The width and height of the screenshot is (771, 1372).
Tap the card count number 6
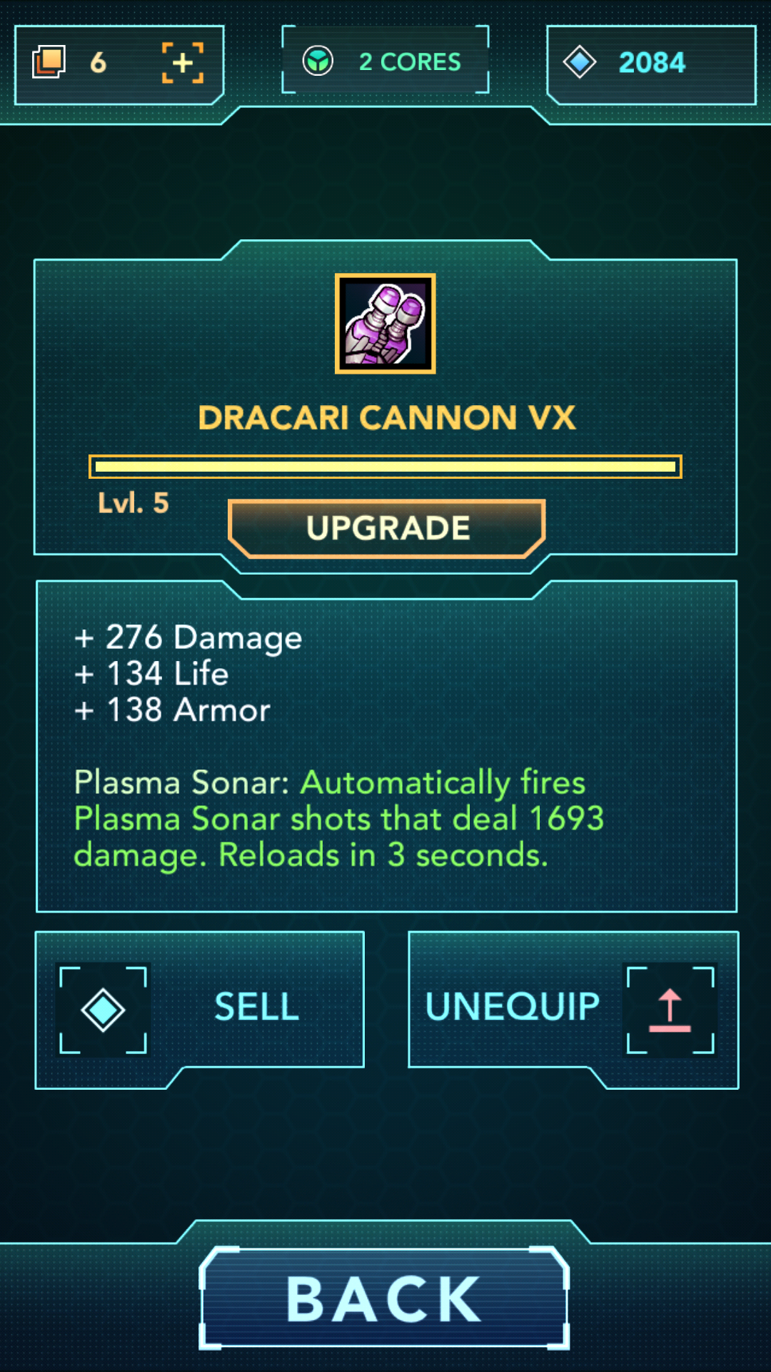tap(99, 63)
